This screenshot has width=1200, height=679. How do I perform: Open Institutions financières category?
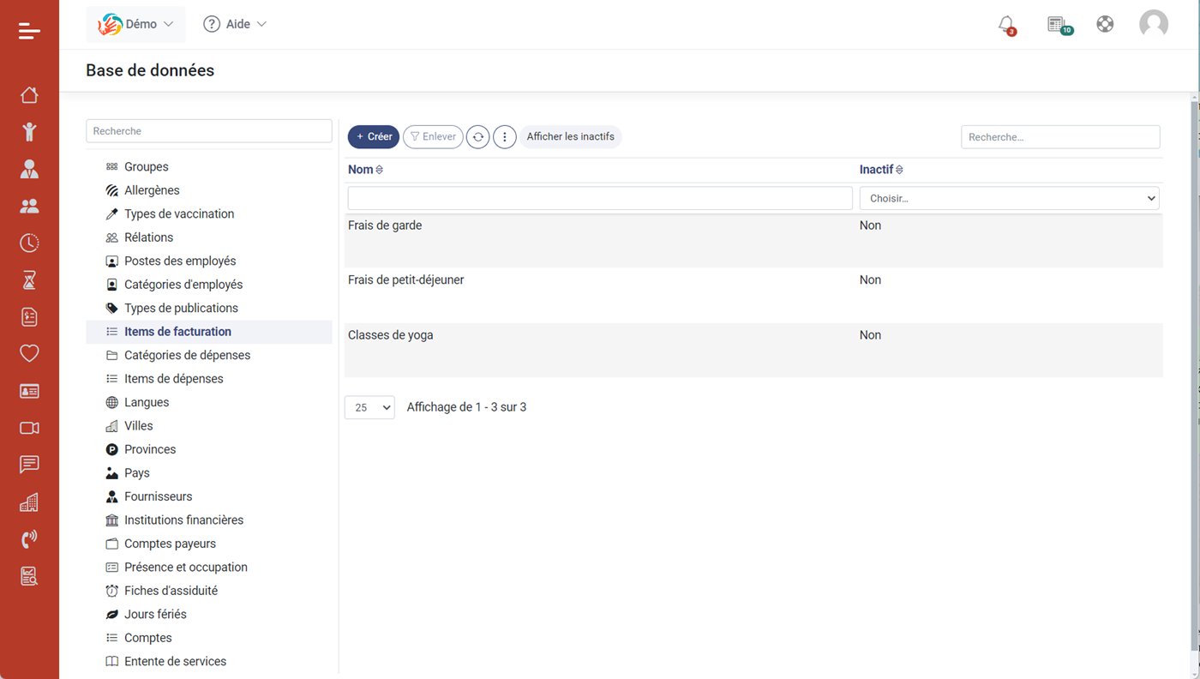point(183,520)
